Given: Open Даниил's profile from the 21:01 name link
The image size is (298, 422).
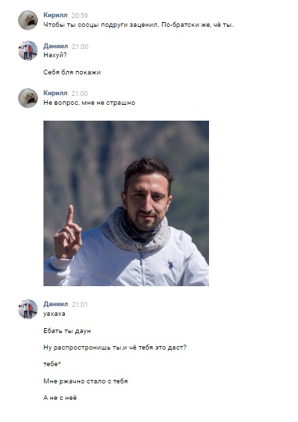Looking at the screenshot, I should [55, 304].
